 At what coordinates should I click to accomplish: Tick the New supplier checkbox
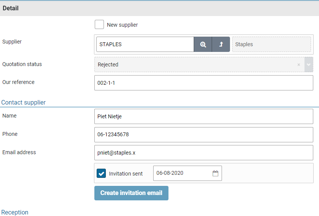99,25
